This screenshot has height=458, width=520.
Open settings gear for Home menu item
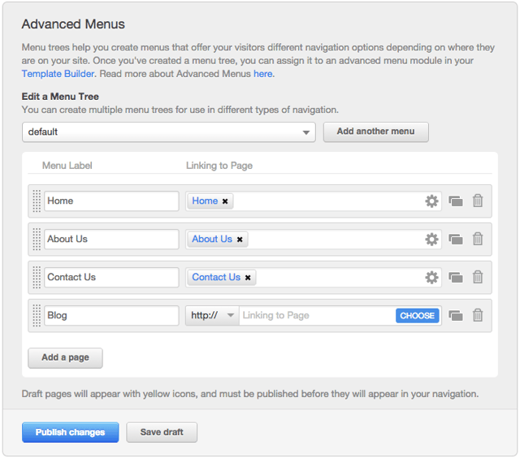pyautogui.click(x=431, y=201)
